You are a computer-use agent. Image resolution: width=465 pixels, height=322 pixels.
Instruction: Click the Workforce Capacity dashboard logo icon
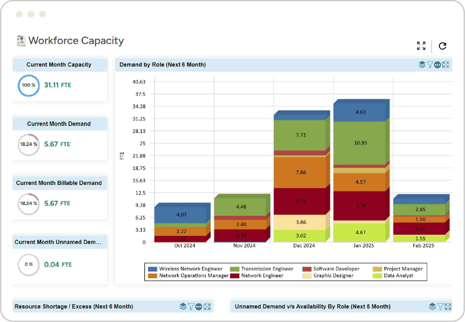[21, 41]
